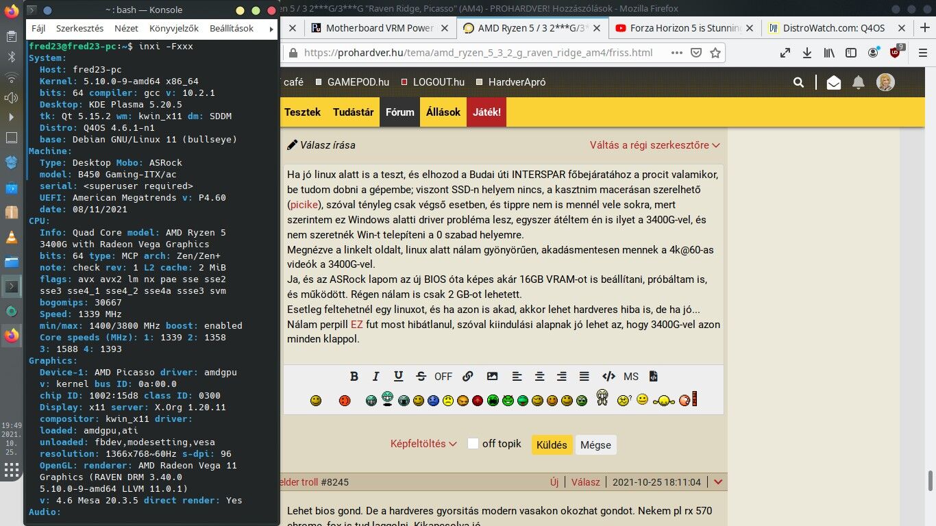
Task: Align reply text to the left
Action: [517, 376]
